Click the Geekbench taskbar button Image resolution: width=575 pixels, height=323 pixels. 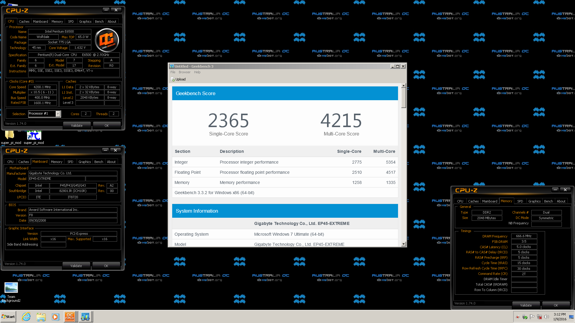tap(85, 317)
